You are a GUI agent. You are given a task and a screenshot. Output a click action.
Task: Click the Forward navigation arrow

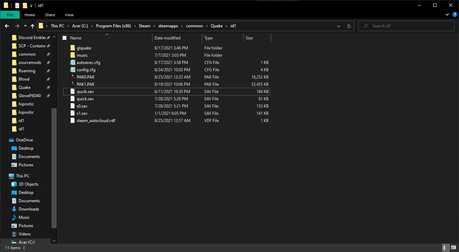17,26
